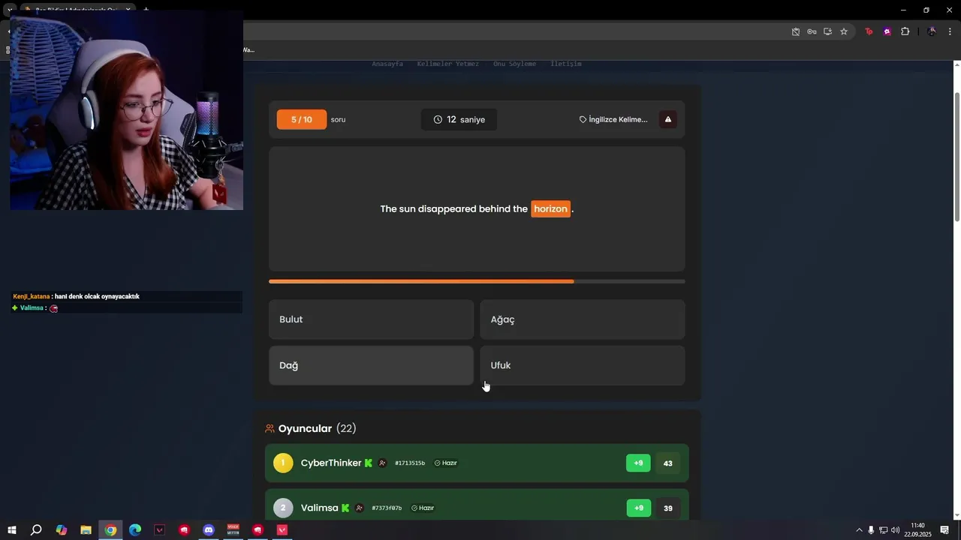
Task: Click the report warning triangle icon
Action: point(668,119)
